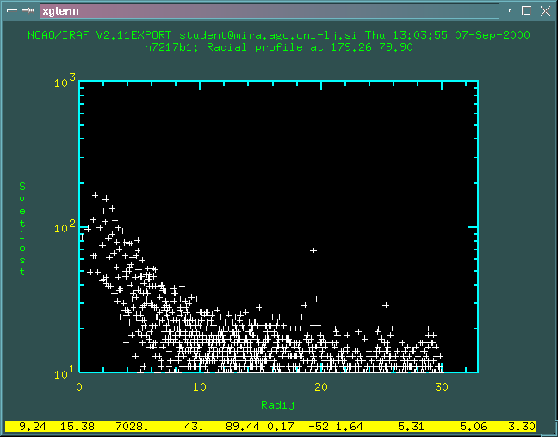Click the student@mira.ago.uni-lj.si text

tap(269, 35)
